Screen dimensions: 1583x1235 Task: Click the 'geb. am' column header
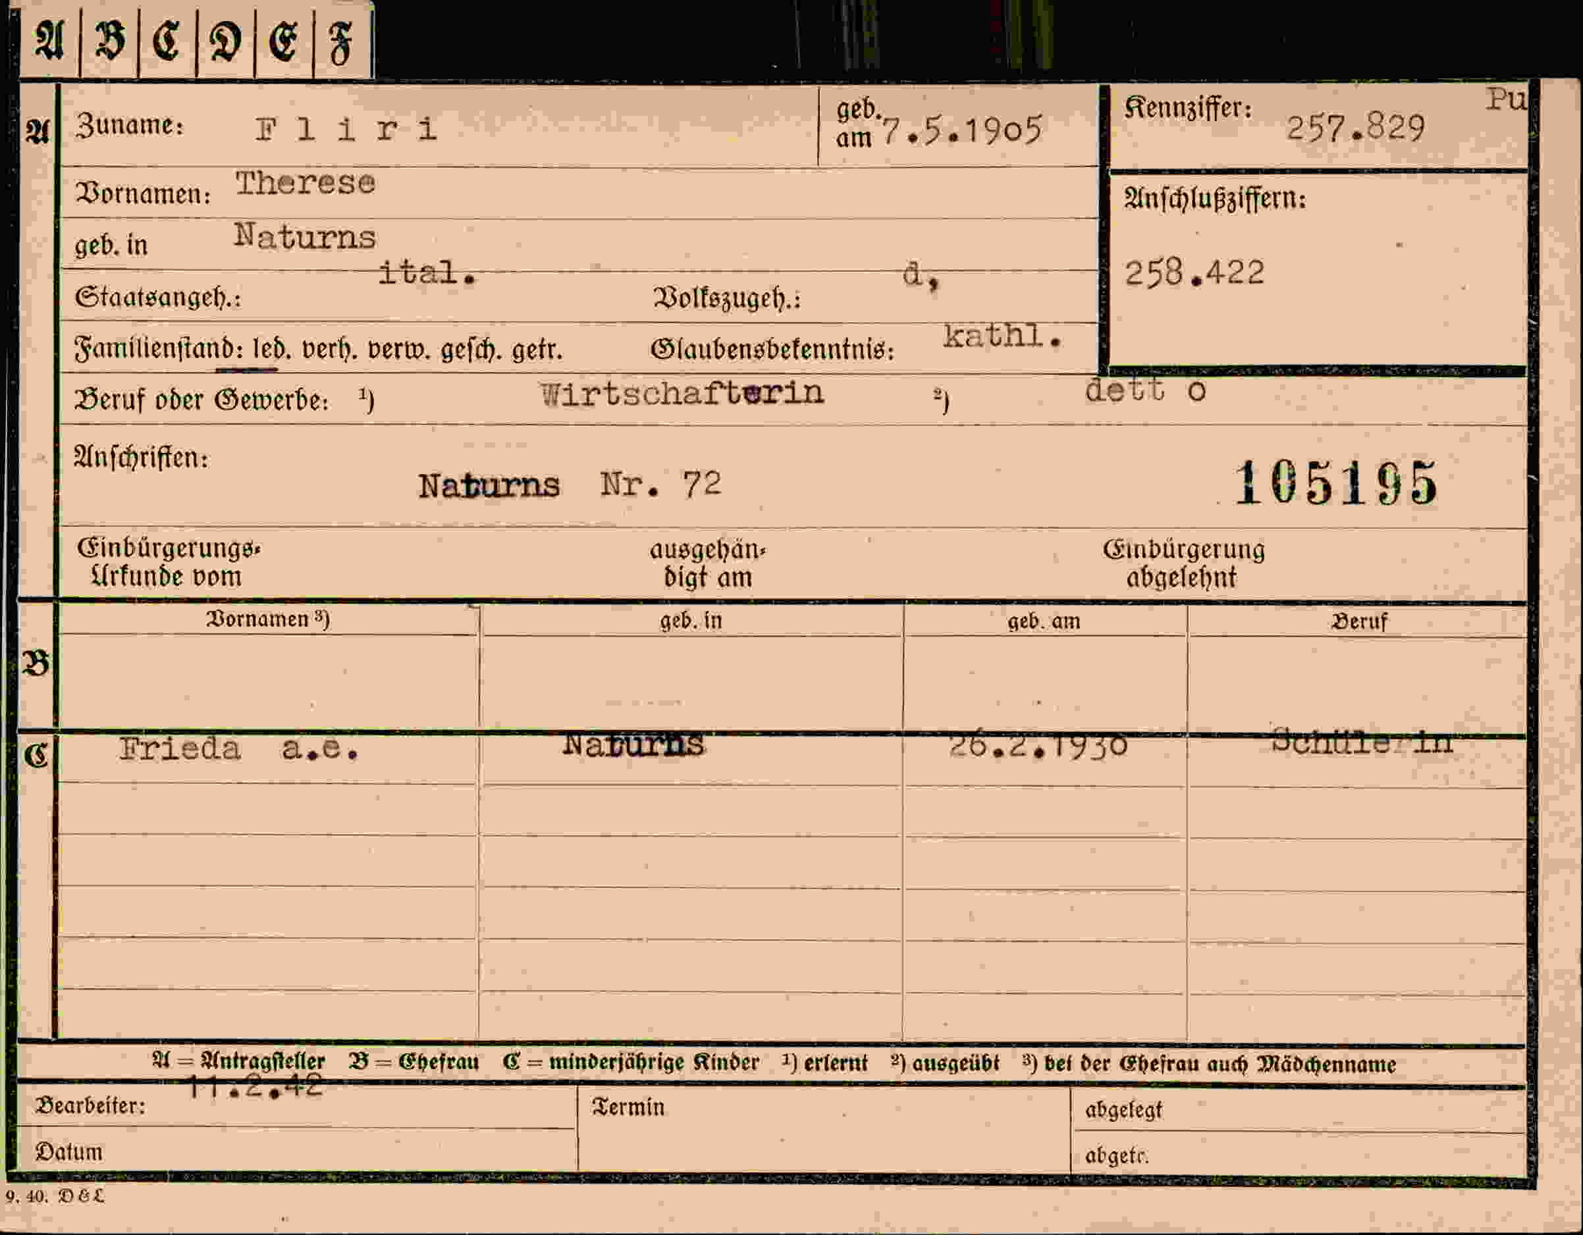click(x=1044, y=621)
